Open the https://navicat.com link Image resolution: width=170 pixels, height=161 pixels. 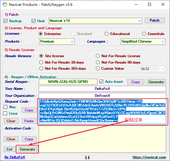149,157
